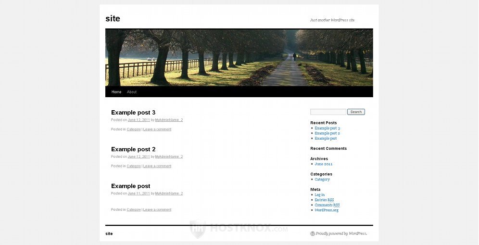Click June 12, 2011 date under Example post 3
The image size is (479, 245).
[139, 120]
